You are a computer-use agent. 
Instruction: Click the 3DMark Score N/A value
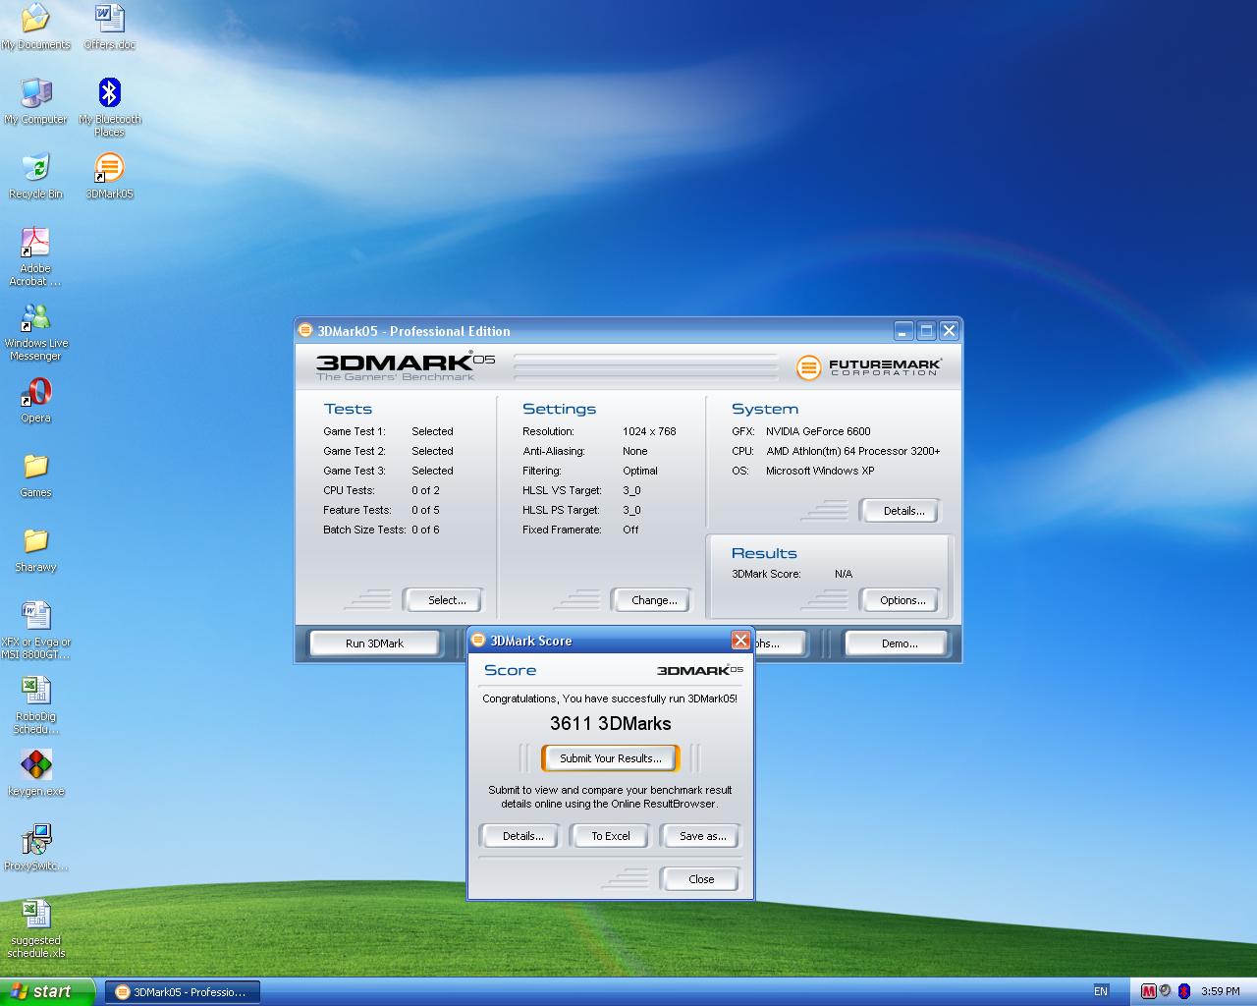844,574
